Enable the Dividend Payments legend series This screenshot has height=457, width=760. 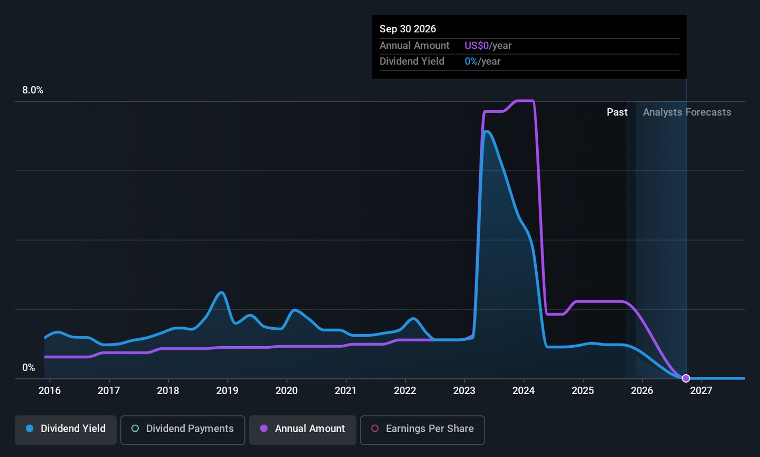point(183,429)
